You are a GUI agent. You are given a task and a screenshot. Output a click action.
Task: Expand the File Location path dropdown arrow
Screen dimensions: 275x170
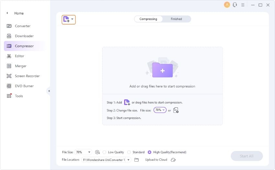pos(128,160)
